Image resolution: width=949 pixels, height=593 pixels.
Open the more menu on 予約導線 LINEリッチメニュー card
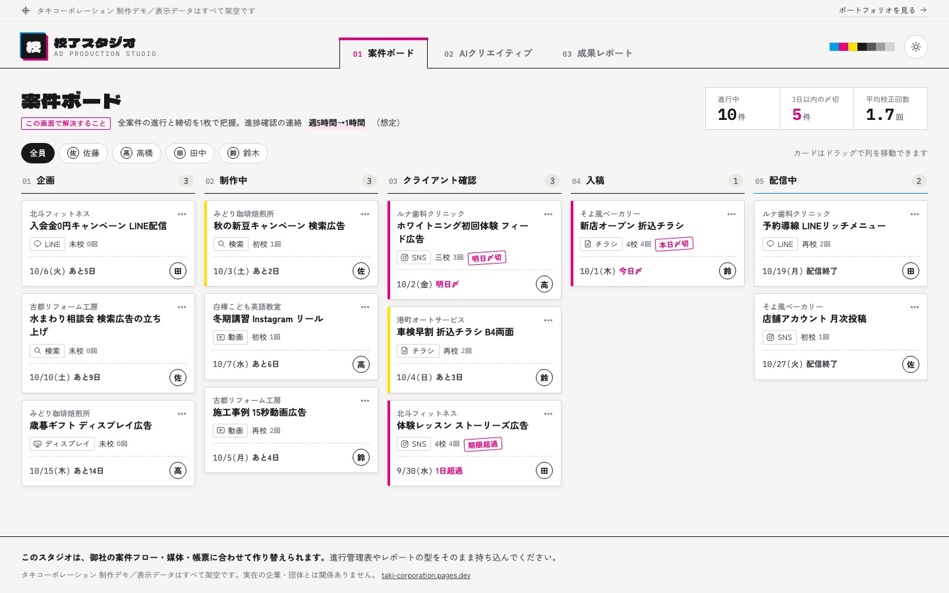[915, 214]
